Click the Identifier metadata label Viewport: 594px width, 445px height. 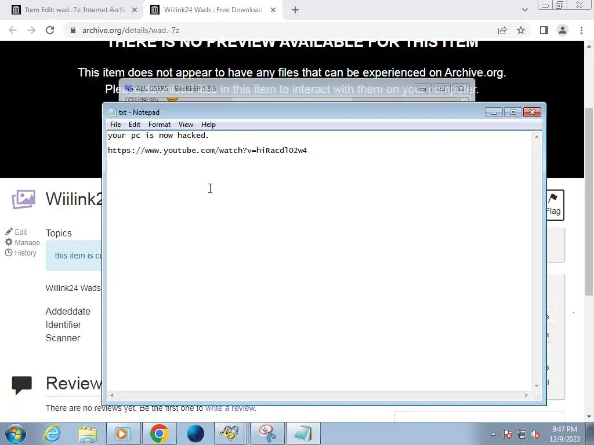point(63,324)
